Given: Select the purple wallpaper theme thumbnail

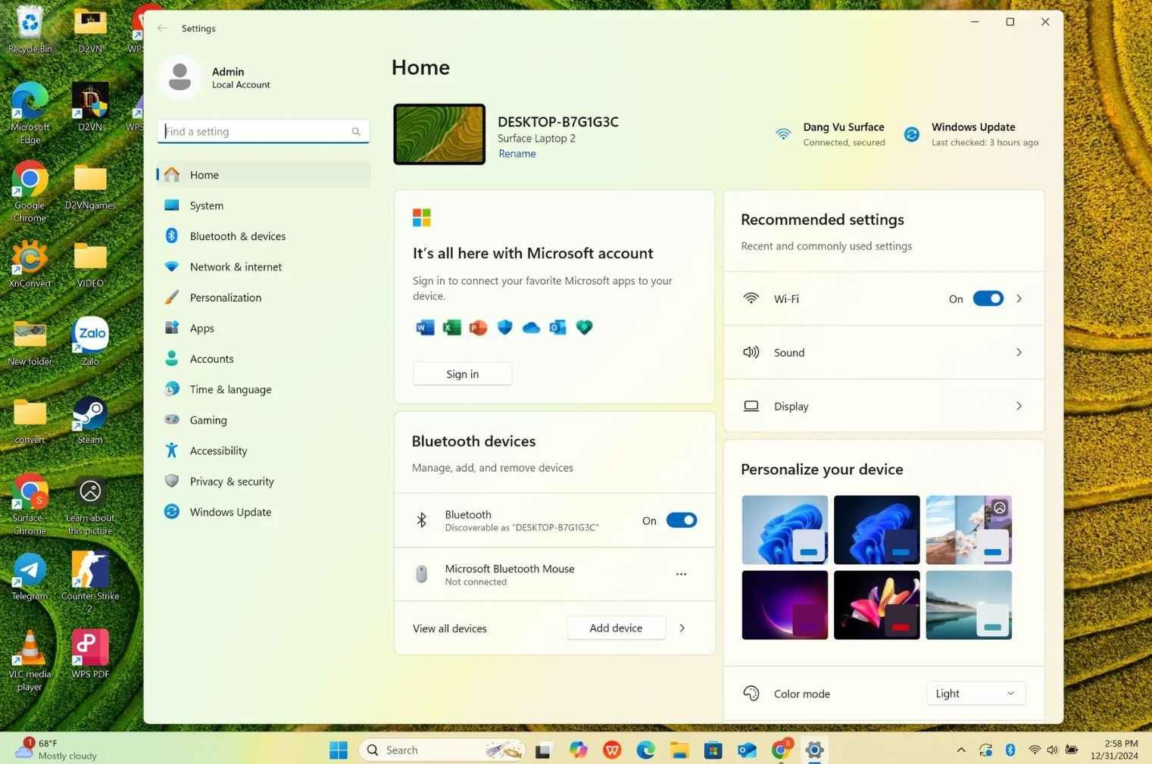Looking at the screenshot, I should [x=785, y=604].
